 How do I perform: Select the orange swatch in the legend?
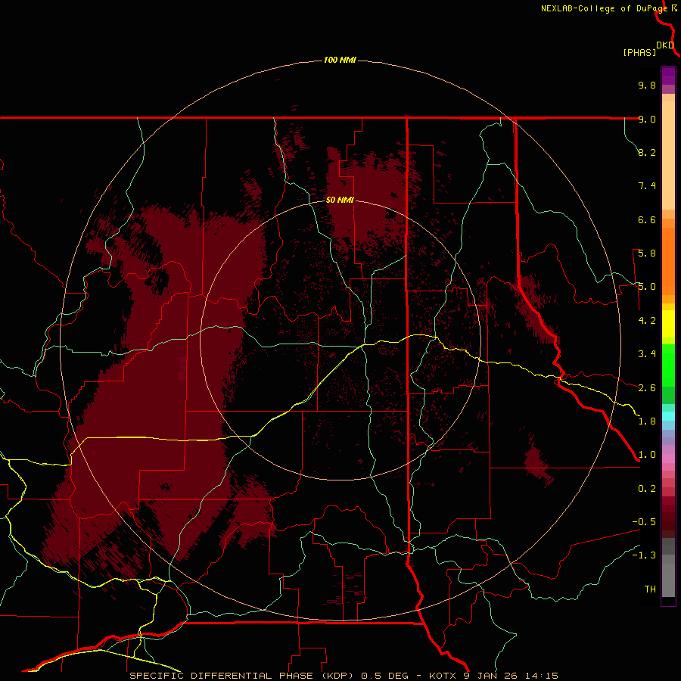coord(668,261)
